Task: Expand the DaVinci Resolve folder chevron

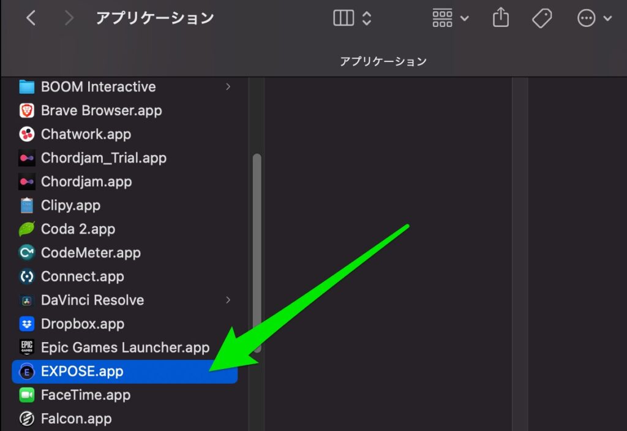Action: tap(228, 300)
